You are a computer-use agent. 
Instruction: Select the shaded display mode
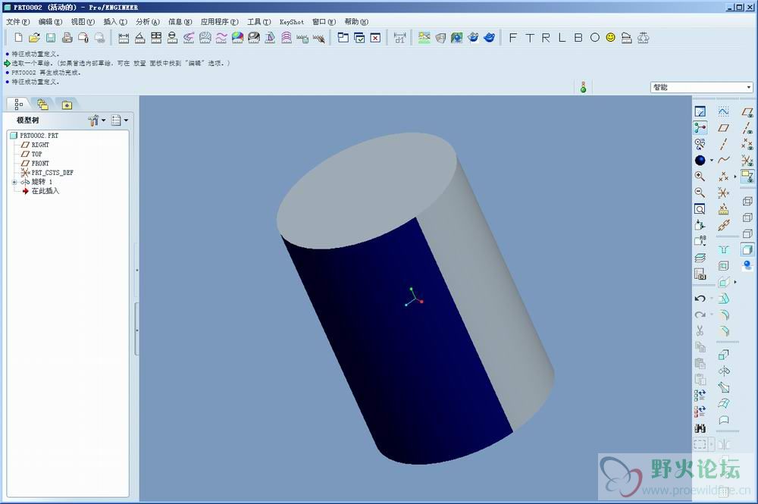(747, 250)
